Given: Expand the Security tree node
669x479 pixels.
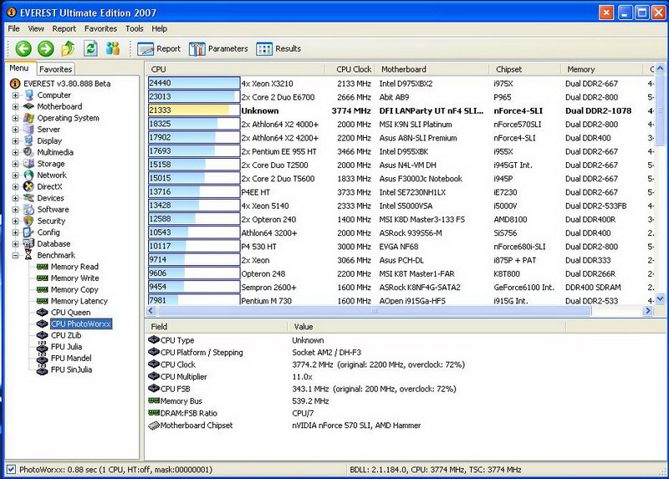Looking at the screenshot, I should (15, 221).
